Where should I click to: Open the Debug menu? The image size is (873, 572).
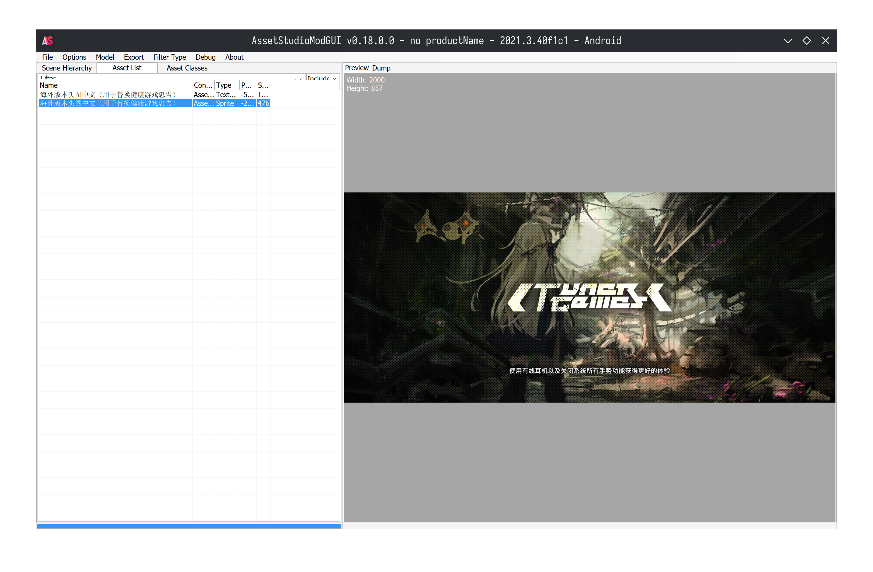point(205,57)
